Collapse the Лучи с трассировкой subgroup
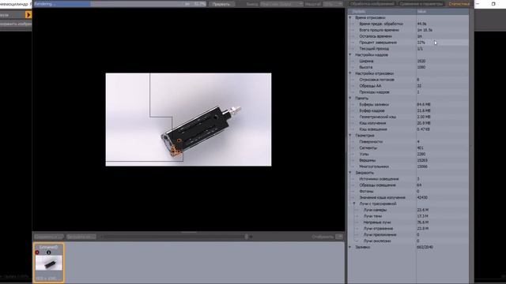Image resolution: width=506 pixels, height=284 pixels. [354, 204]
